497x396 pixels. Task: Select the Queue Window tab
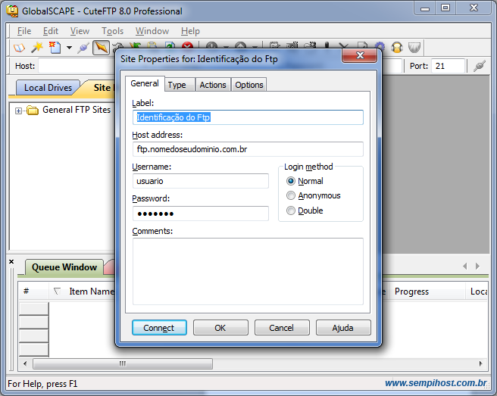click(x=64, y=267)
